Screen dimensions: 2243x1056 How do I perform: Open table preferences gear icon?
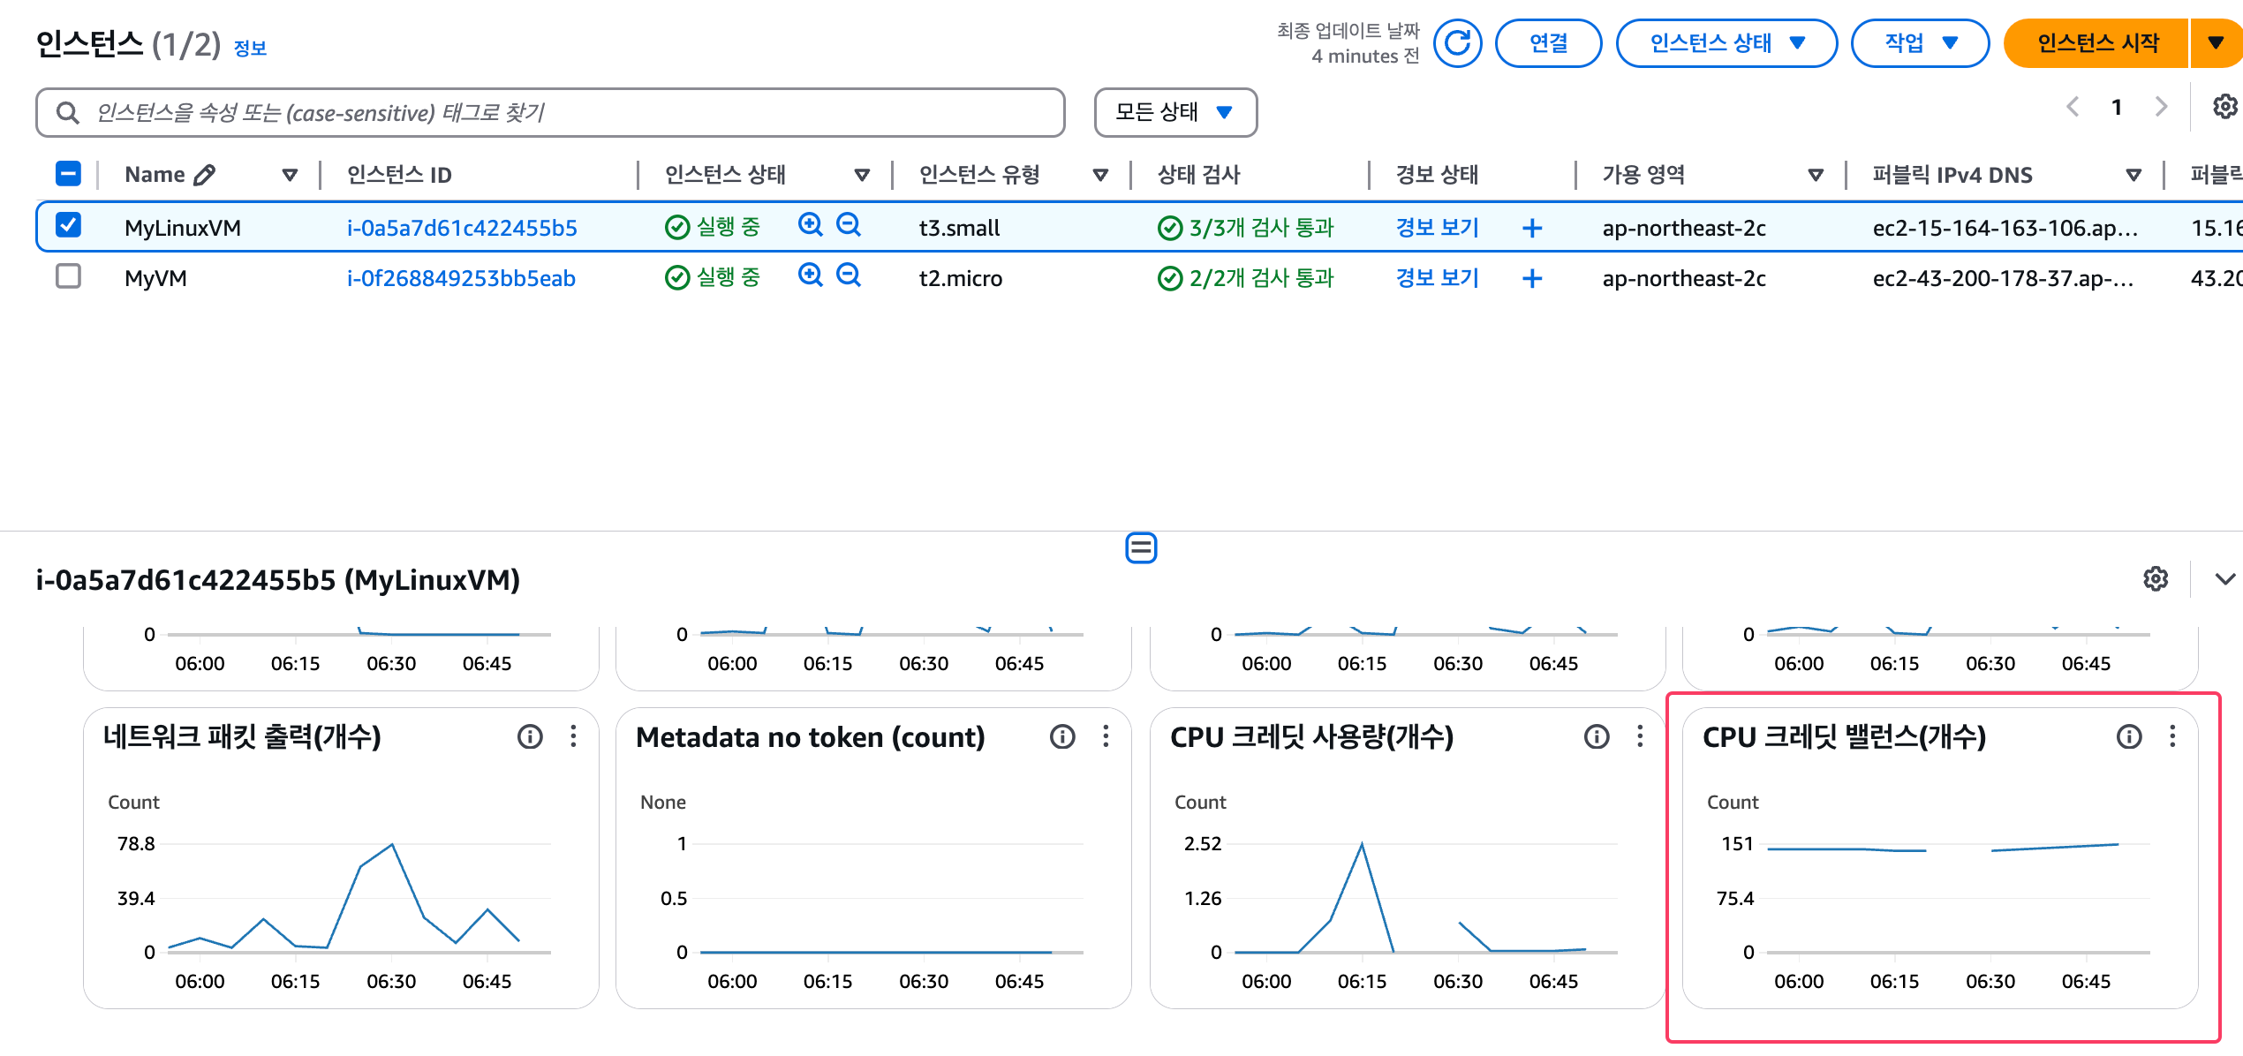pyautogui.click(x=2224, y=107)
